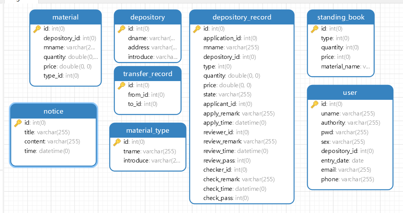Viewport: 403px width, 213px height.
Task: Click the content field in notice table
Action: coord(52,141)
